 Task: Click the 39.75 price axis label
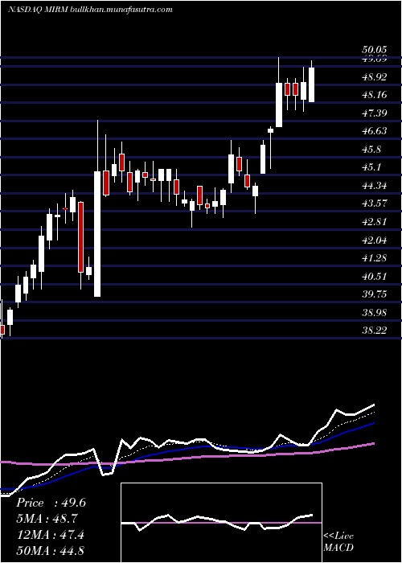coord(374,294)
